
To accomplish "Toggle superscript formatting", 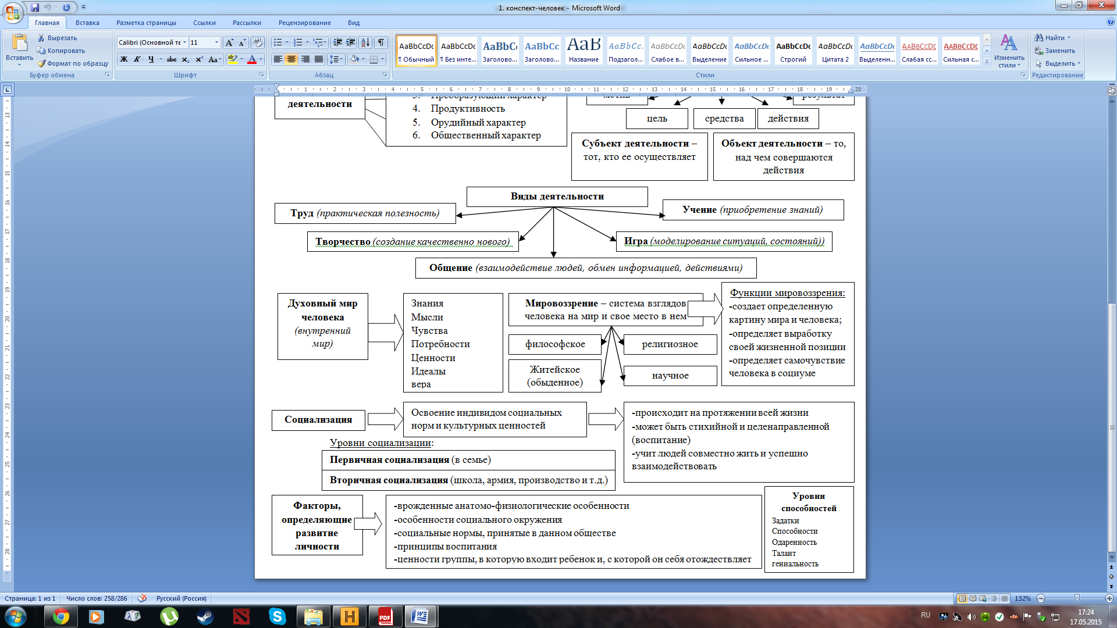I will coord(199,59).
